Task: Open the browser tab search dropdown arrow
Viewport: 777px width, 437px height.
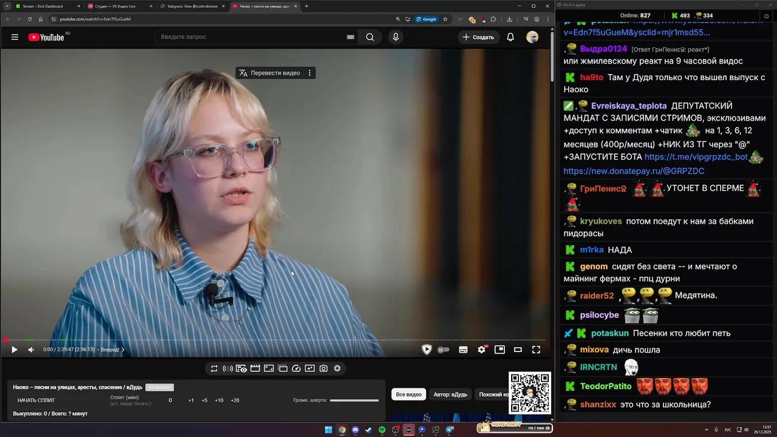Action: point(6,6)
